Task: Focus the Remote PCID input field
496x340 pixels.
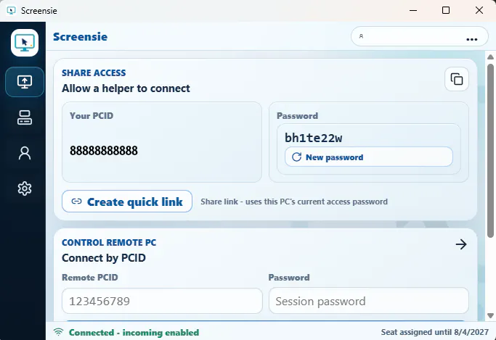Action: pyautogui.click(x=162, y=301)
